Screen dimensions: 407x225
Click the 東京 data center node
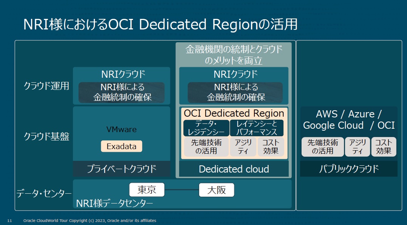pyautogui.click(x=147, y=190)
